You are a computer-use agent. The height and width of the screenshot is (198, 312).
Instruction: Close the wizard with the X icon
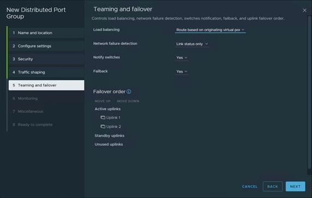tap(304, 10)
